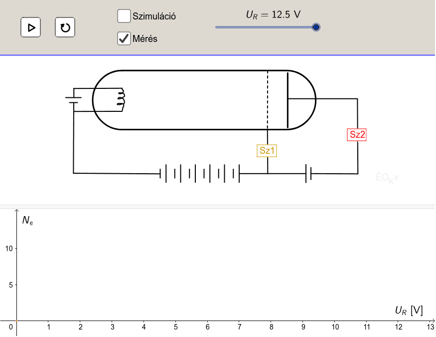Screen dimensions: 436x337
Task: Uncheck the Mérés checkbox
Action: pos(124,38)
